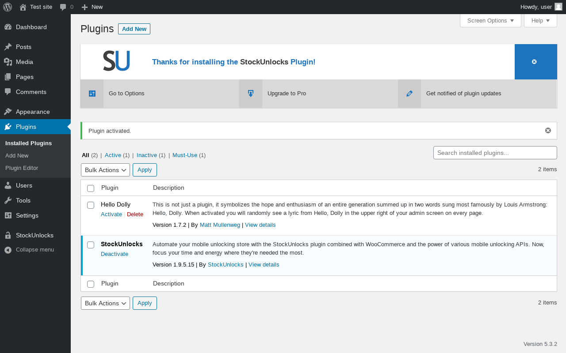
Task: Click the WordPress logo icon
Action: point(8,7)
